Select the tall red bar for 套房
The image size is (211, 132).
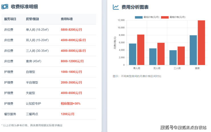[x=202, y=43]
